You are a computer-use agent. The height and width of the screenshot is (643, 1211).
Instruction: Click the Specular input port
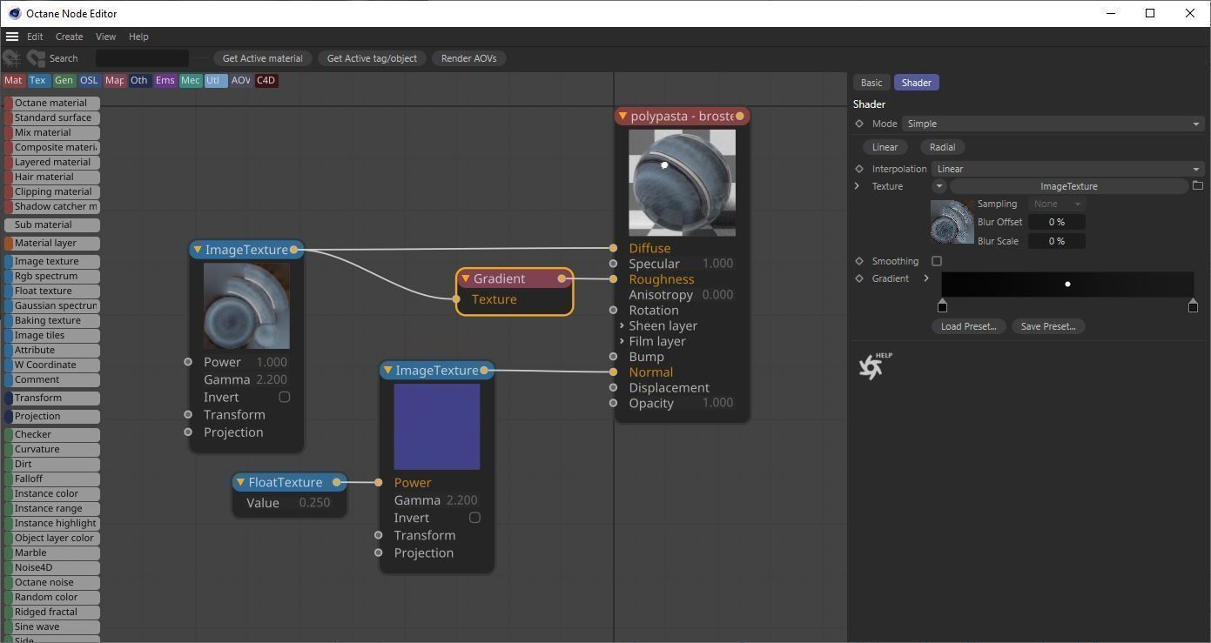614,264
